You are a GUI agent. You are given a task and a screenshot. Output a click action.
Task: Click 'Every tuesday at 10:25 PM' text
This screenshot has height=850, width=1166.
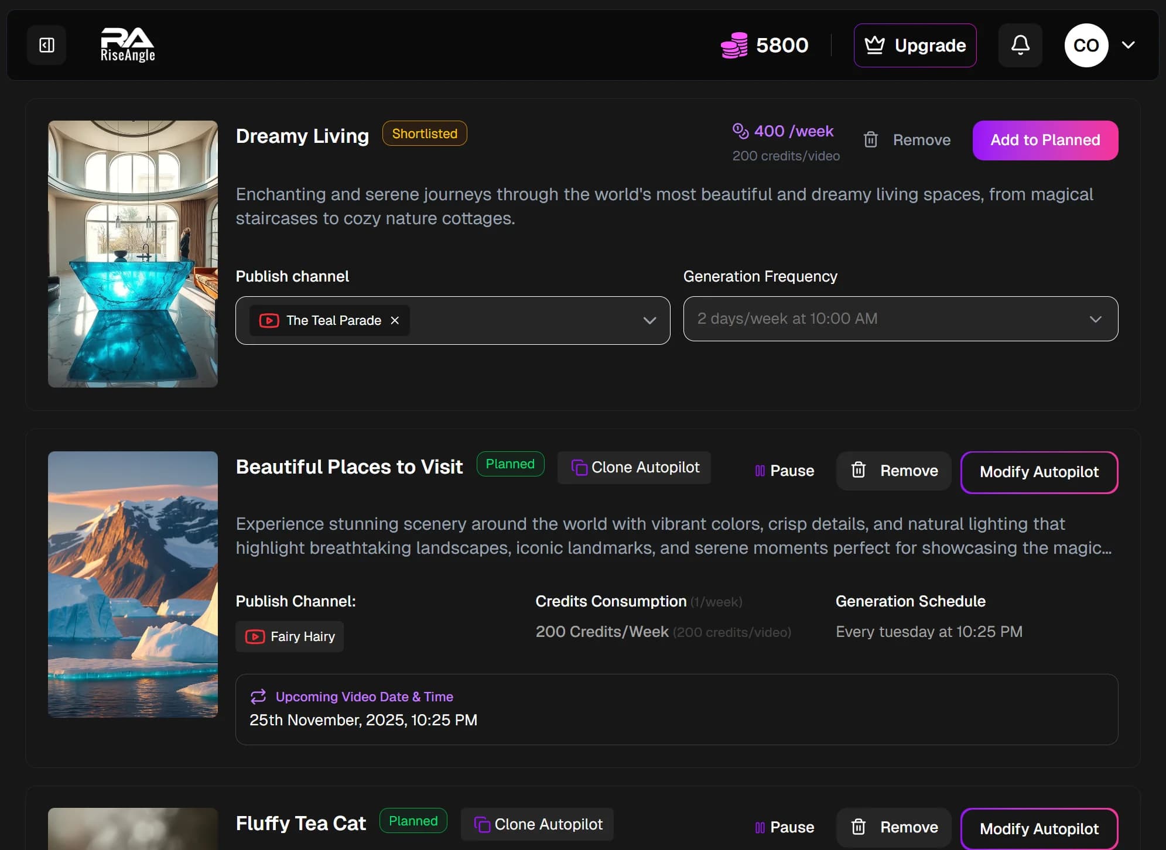tap(929, 632)
